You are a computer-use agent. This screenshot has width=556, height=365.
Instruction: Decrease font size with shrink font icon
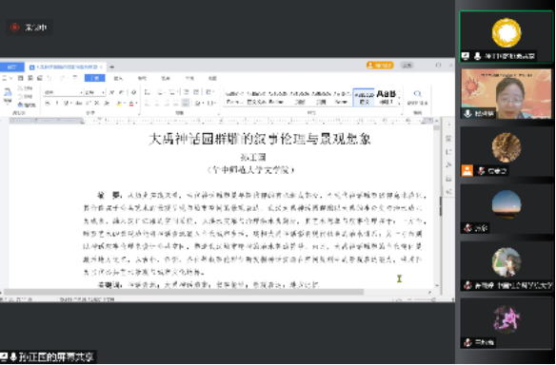[x=121, y=92]
